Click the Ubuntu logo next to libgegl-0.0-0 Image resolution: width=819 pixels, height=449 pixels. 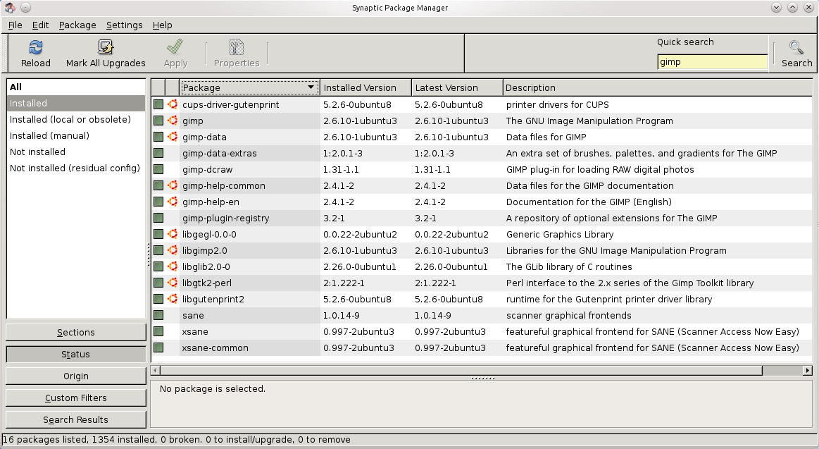[x=173, y=234]
